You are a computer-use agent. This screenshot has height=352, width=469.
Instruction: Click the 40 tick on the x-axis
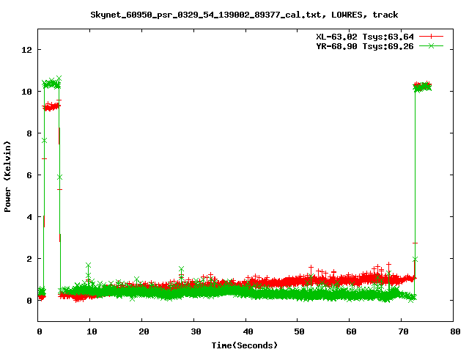click(x=246, y=331)
